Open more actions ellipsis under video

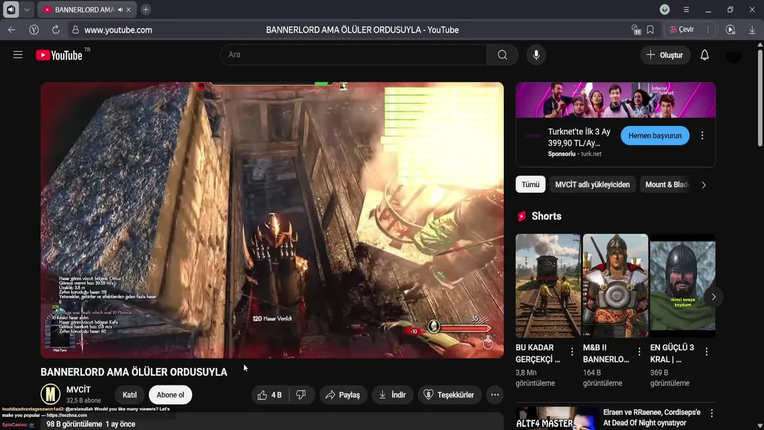coord(495,395)
